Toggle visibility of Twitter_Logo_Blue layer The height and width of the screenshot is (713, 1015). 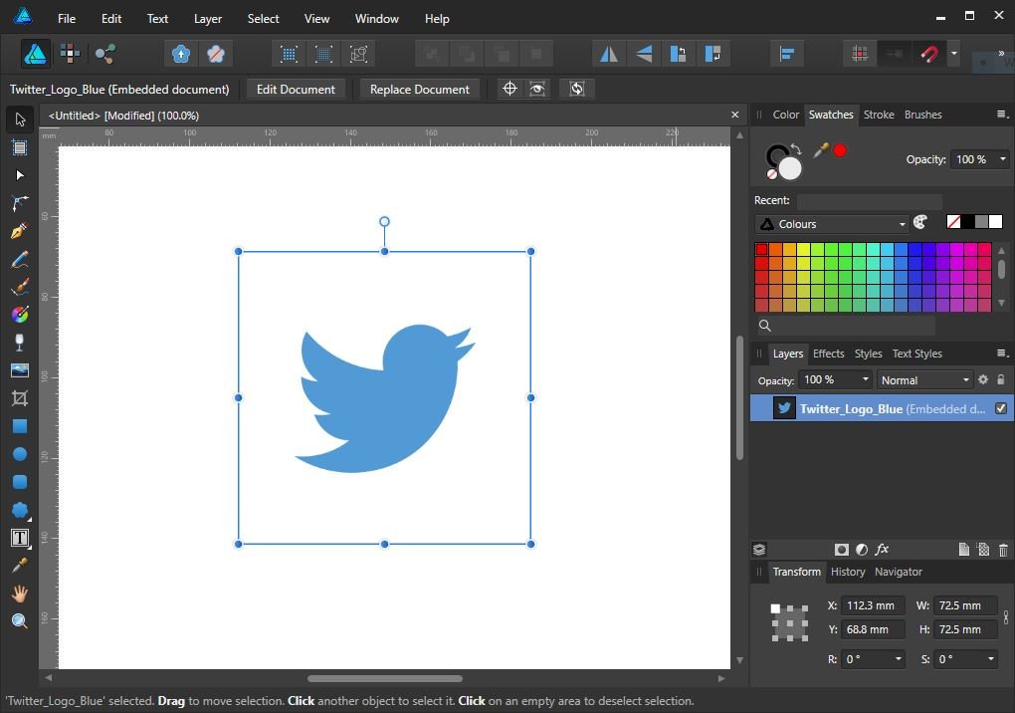tap(1001, 408)
